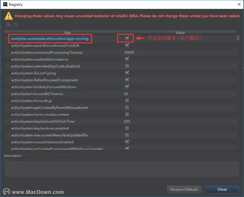Enable the actionSystem.force.alt.gr checkbox

pyautogui.click(x=127, y=101)
